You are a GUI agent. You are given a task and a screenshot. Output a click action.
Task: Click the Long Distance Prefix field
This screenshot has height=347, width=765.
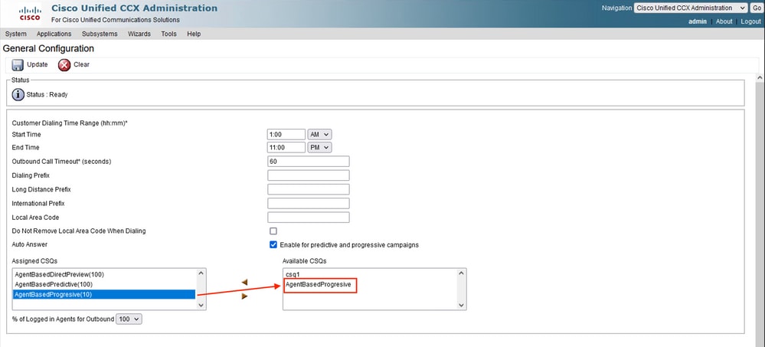[x=309, y=189]
